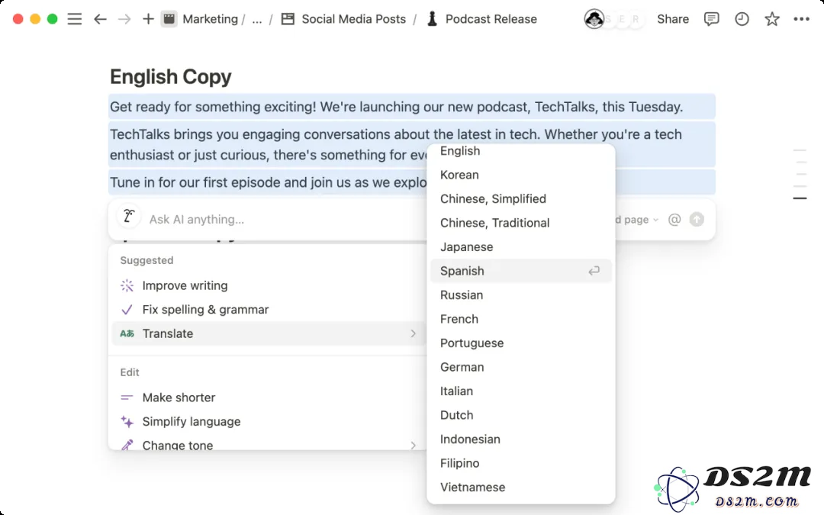
Task: Select Indonesian translation language
Action: coord(521,439)
